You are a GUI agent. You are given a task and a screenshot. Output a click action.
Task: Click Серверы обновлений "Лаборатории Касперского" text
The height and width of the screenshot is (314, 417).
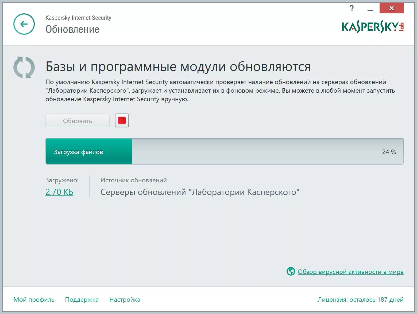tap(200, 192)
